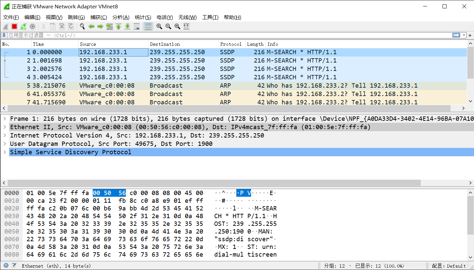Click the reload capture file icon
The height and width of the screenshot is (270, 474).
(71, 26)
